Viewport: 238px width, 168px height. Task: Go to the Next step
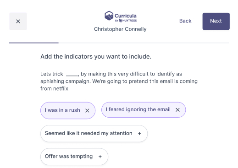click(216, 21)
